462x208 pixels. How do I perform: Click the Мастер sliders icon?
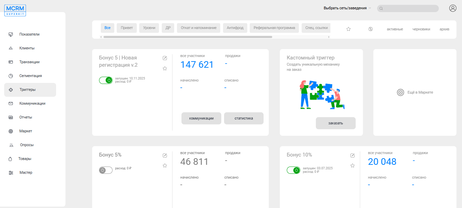tap(11, 172)
